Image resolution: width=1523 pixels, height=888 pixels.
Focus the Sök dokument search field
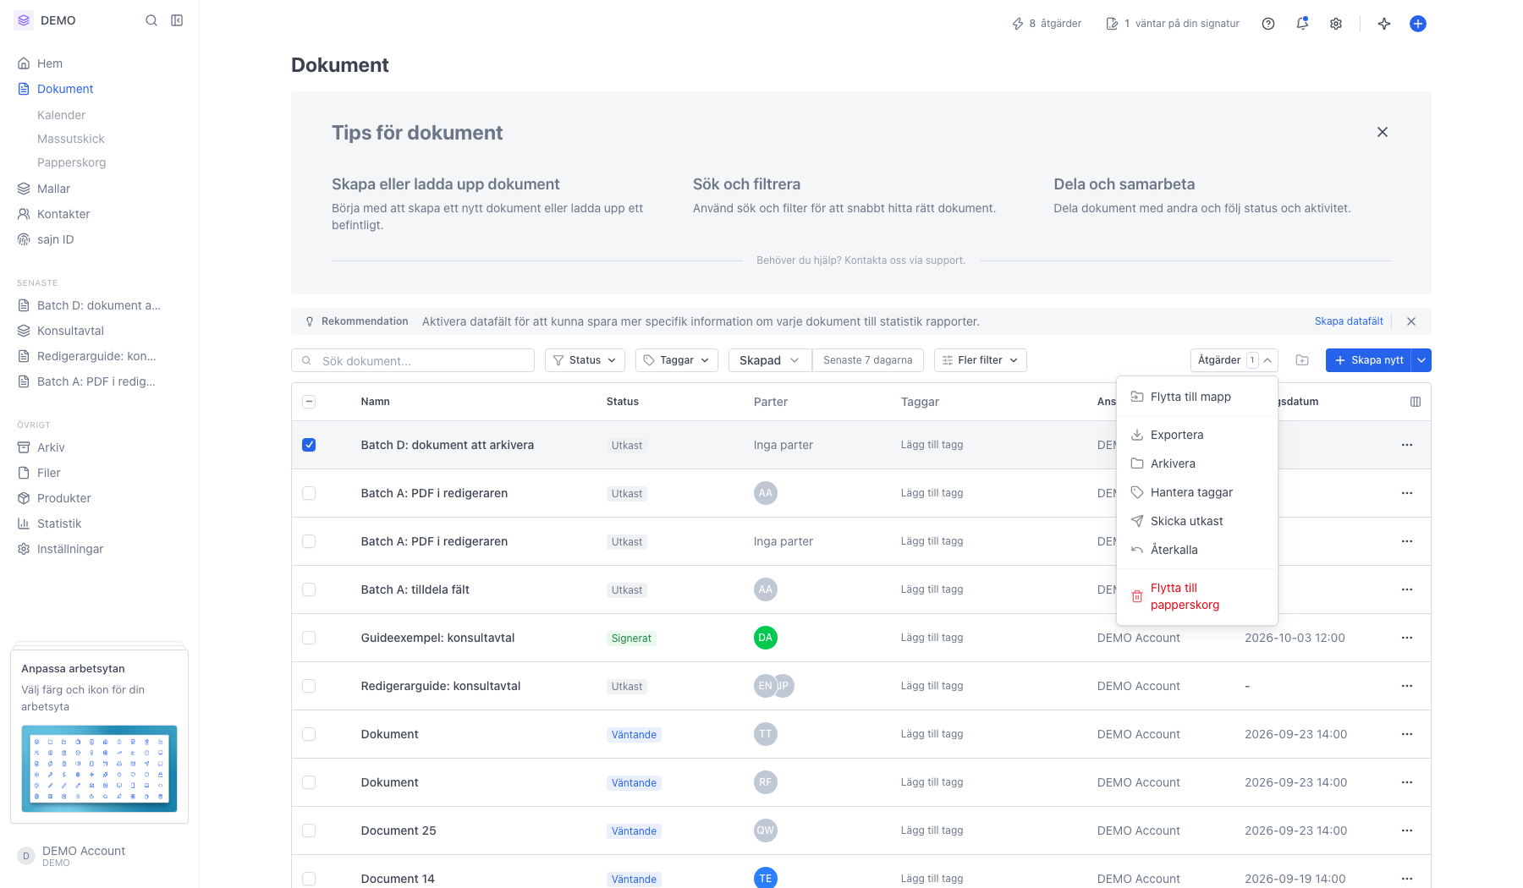pos(413,360)
